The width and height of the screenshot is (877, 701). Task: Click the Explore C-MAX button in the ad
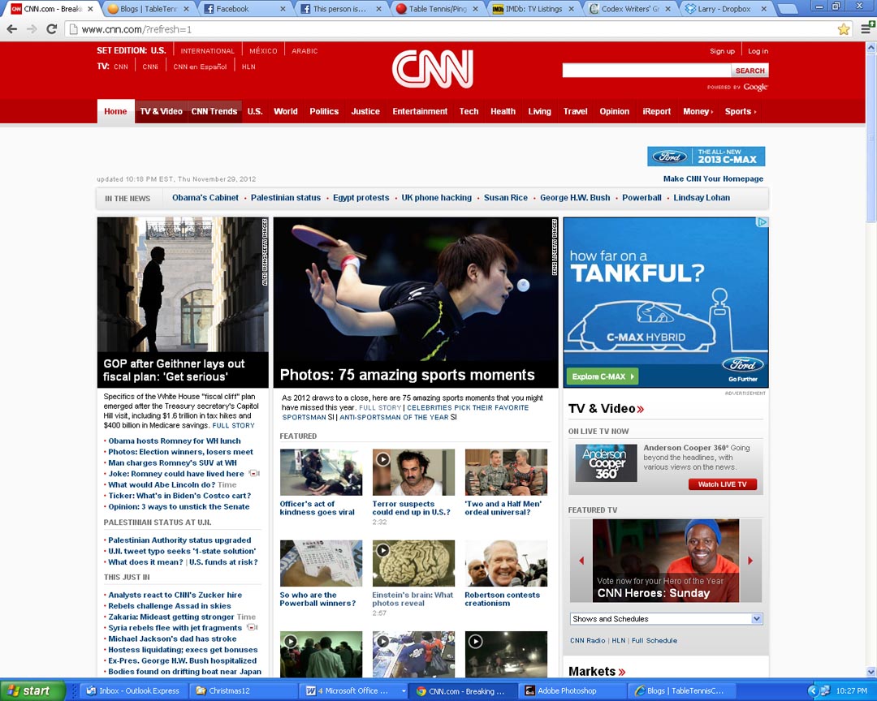coord(602,376)
